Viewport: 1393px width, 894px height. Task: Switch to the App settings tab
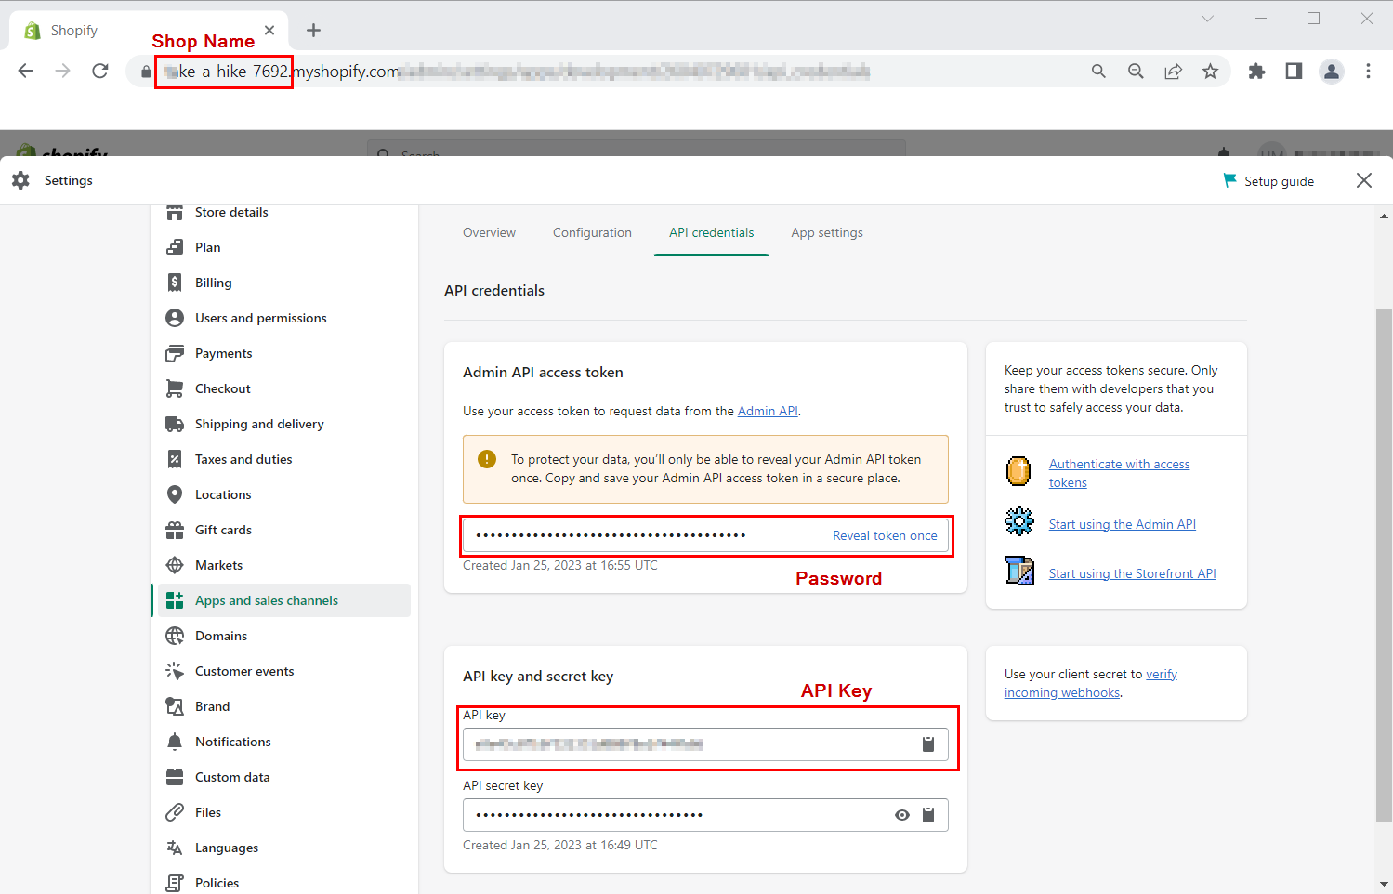827,232
